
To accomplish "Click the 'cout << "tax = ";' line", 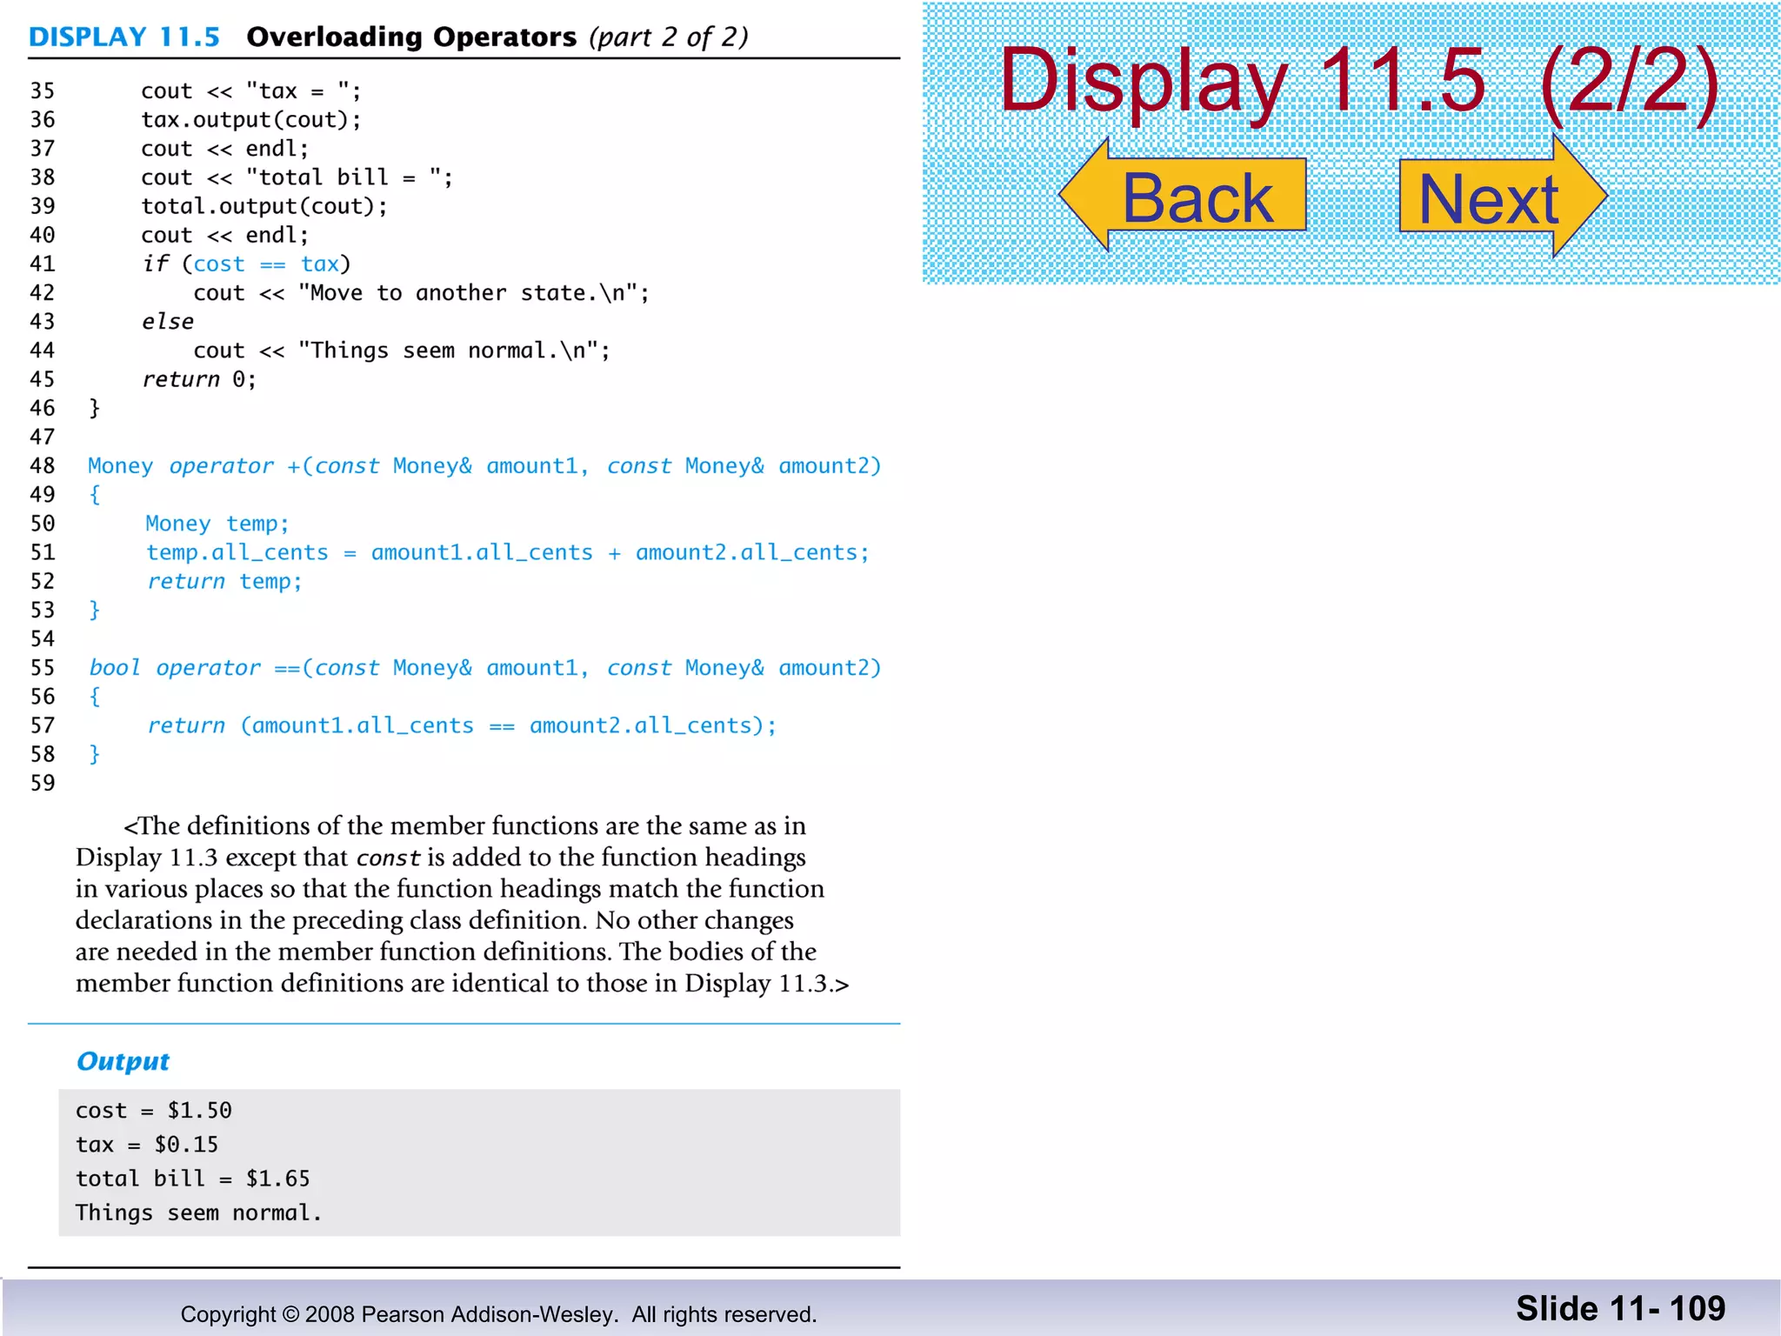I will (x=251, y=91).
